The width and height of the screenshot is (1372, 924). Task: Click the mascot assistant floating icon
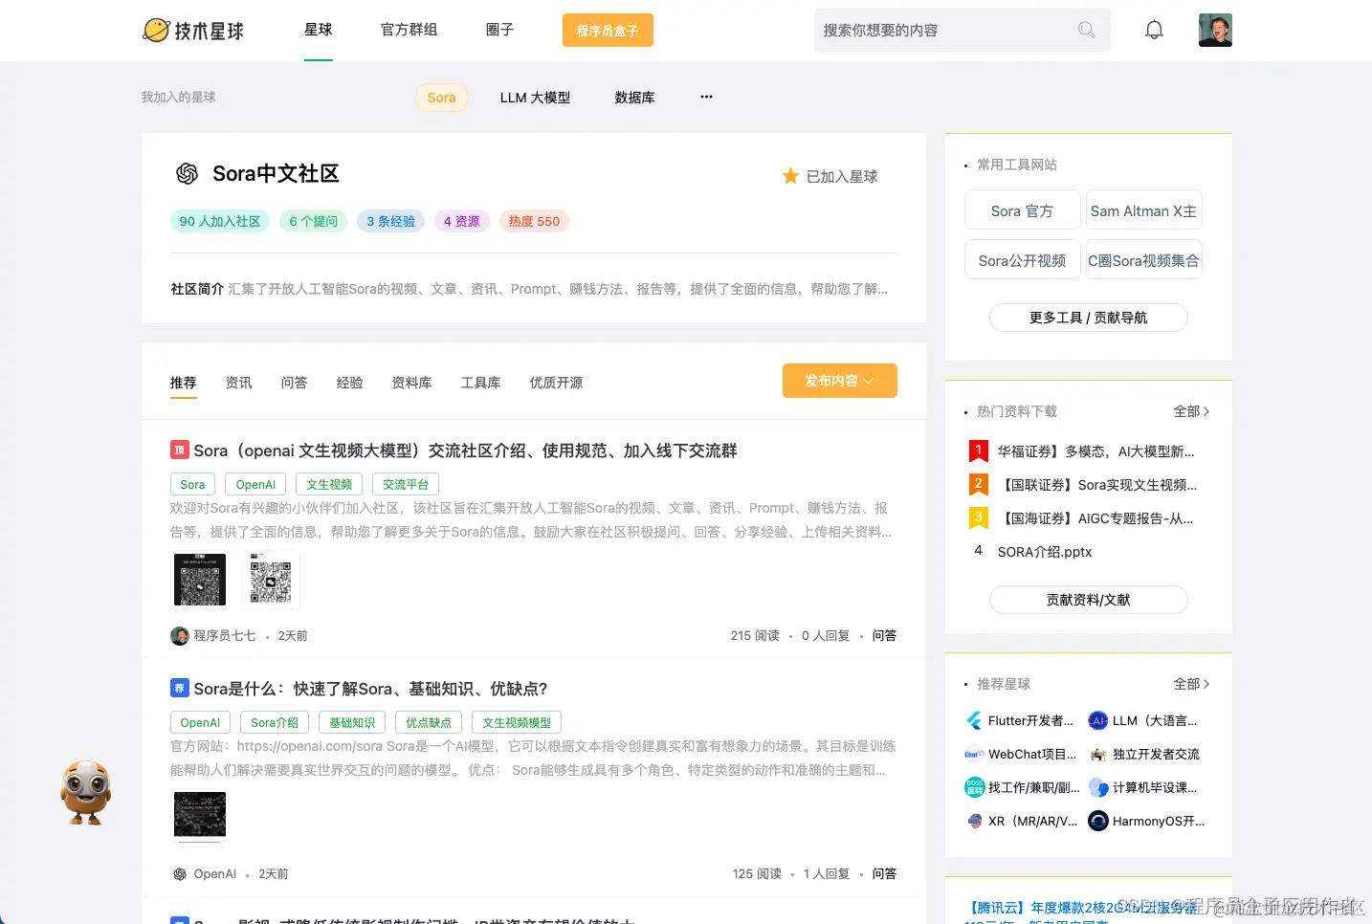coord(86,792)
